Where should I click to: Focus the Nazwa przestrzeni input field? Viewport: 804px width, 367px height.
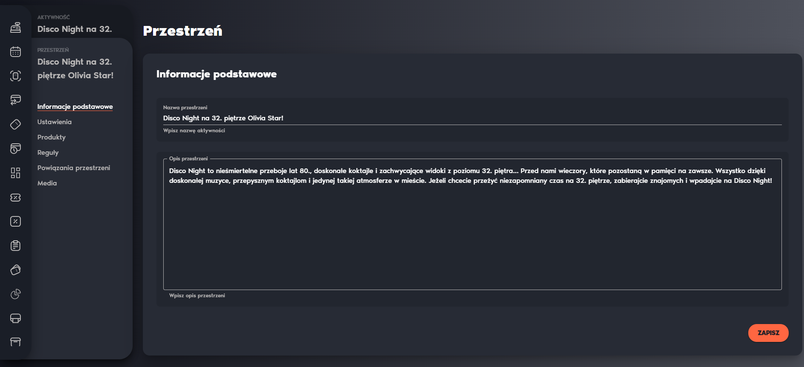(472, 118)
